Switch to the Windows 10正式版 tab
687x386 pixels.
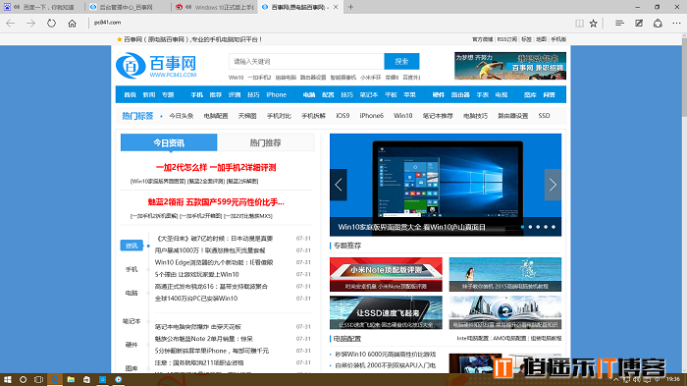(214, 7)
